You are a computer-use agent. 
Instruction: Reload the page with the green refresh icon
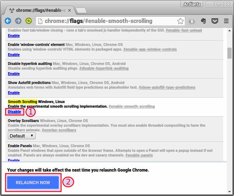(x=29, y=21)
